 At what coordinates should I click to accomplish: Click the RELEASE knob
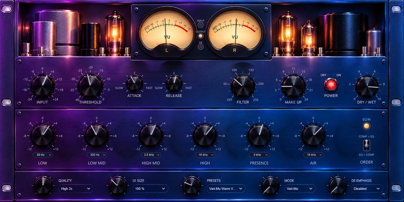(174, 83)
